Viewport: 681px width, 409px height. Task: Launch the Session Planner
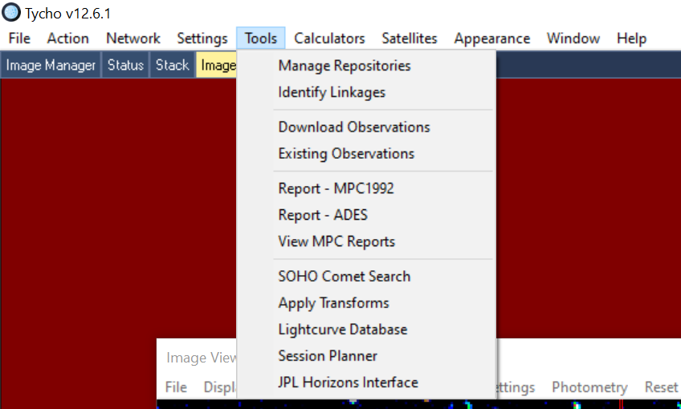(327, 356)
